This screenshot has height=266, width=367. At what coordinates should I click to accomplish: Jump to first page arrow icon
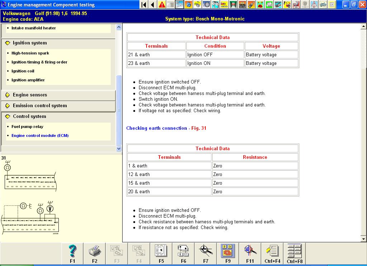tap(144, 5)
